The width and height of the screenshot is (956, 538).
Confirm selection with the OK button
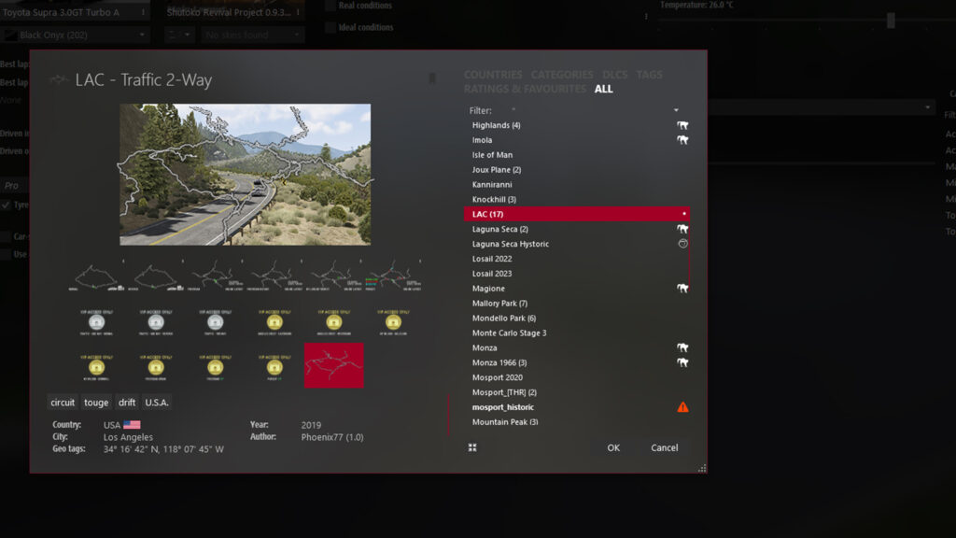(x=613, y=447)
